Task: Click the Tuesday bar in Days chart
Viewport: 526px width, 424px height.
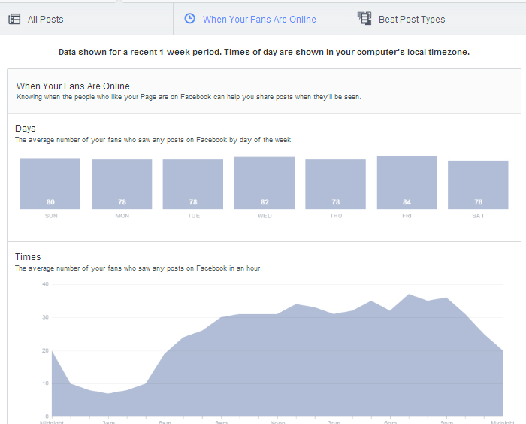Action: click(193, 184)
